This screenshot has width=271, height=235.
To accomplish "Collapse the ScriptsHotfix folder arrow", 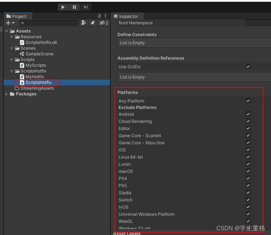I will 12,71.
